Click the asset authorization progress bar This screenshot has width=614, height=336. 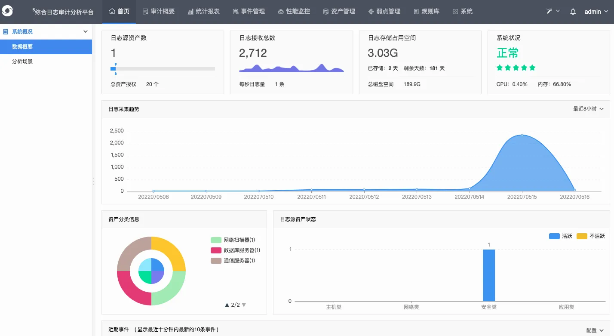pyautogui.click(x=163, y=69)
